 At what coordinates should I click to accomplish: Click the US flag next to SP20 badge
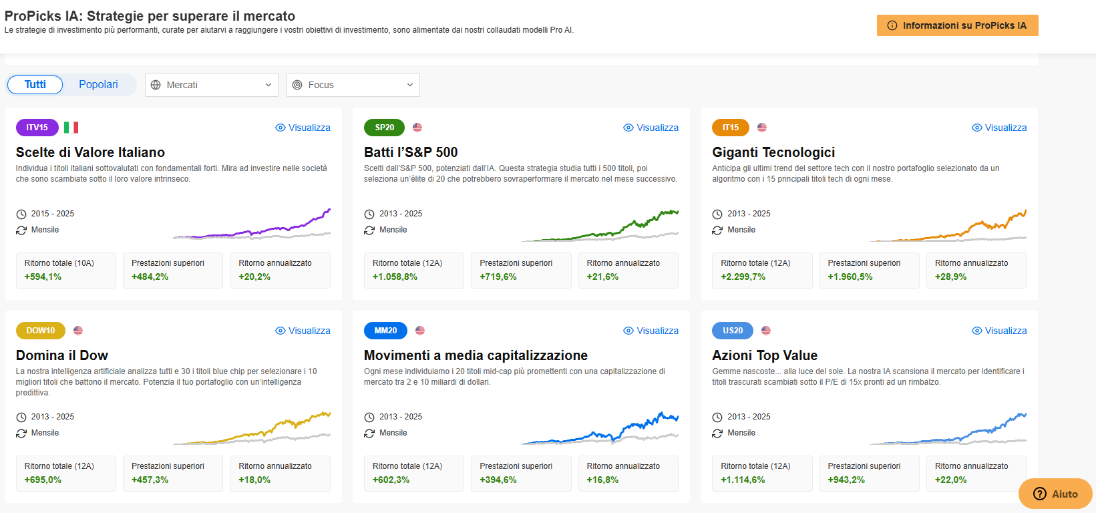(417, 128)
